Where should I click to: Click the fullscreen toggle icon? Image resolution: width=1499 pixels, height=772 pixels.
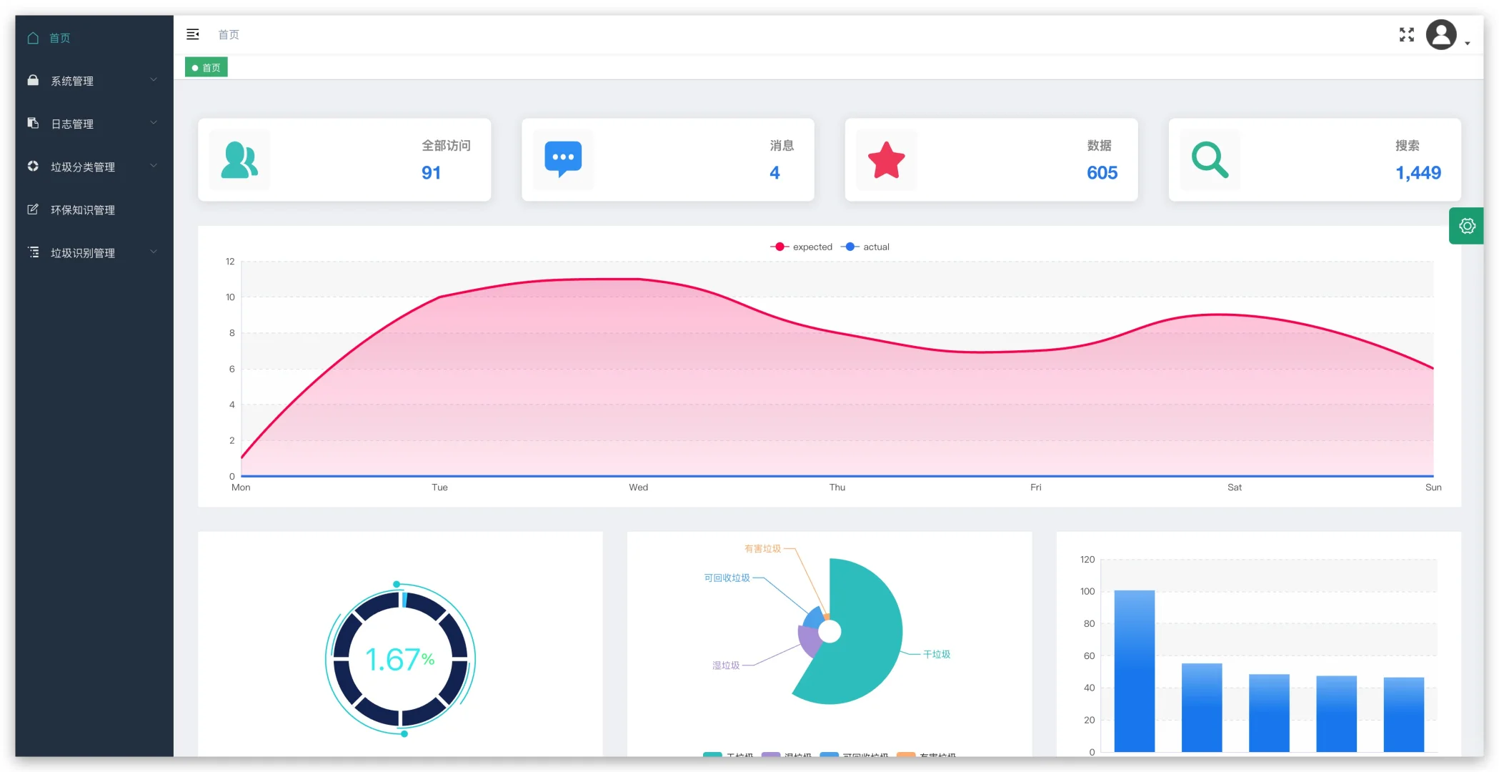(x=1406, y=34)
